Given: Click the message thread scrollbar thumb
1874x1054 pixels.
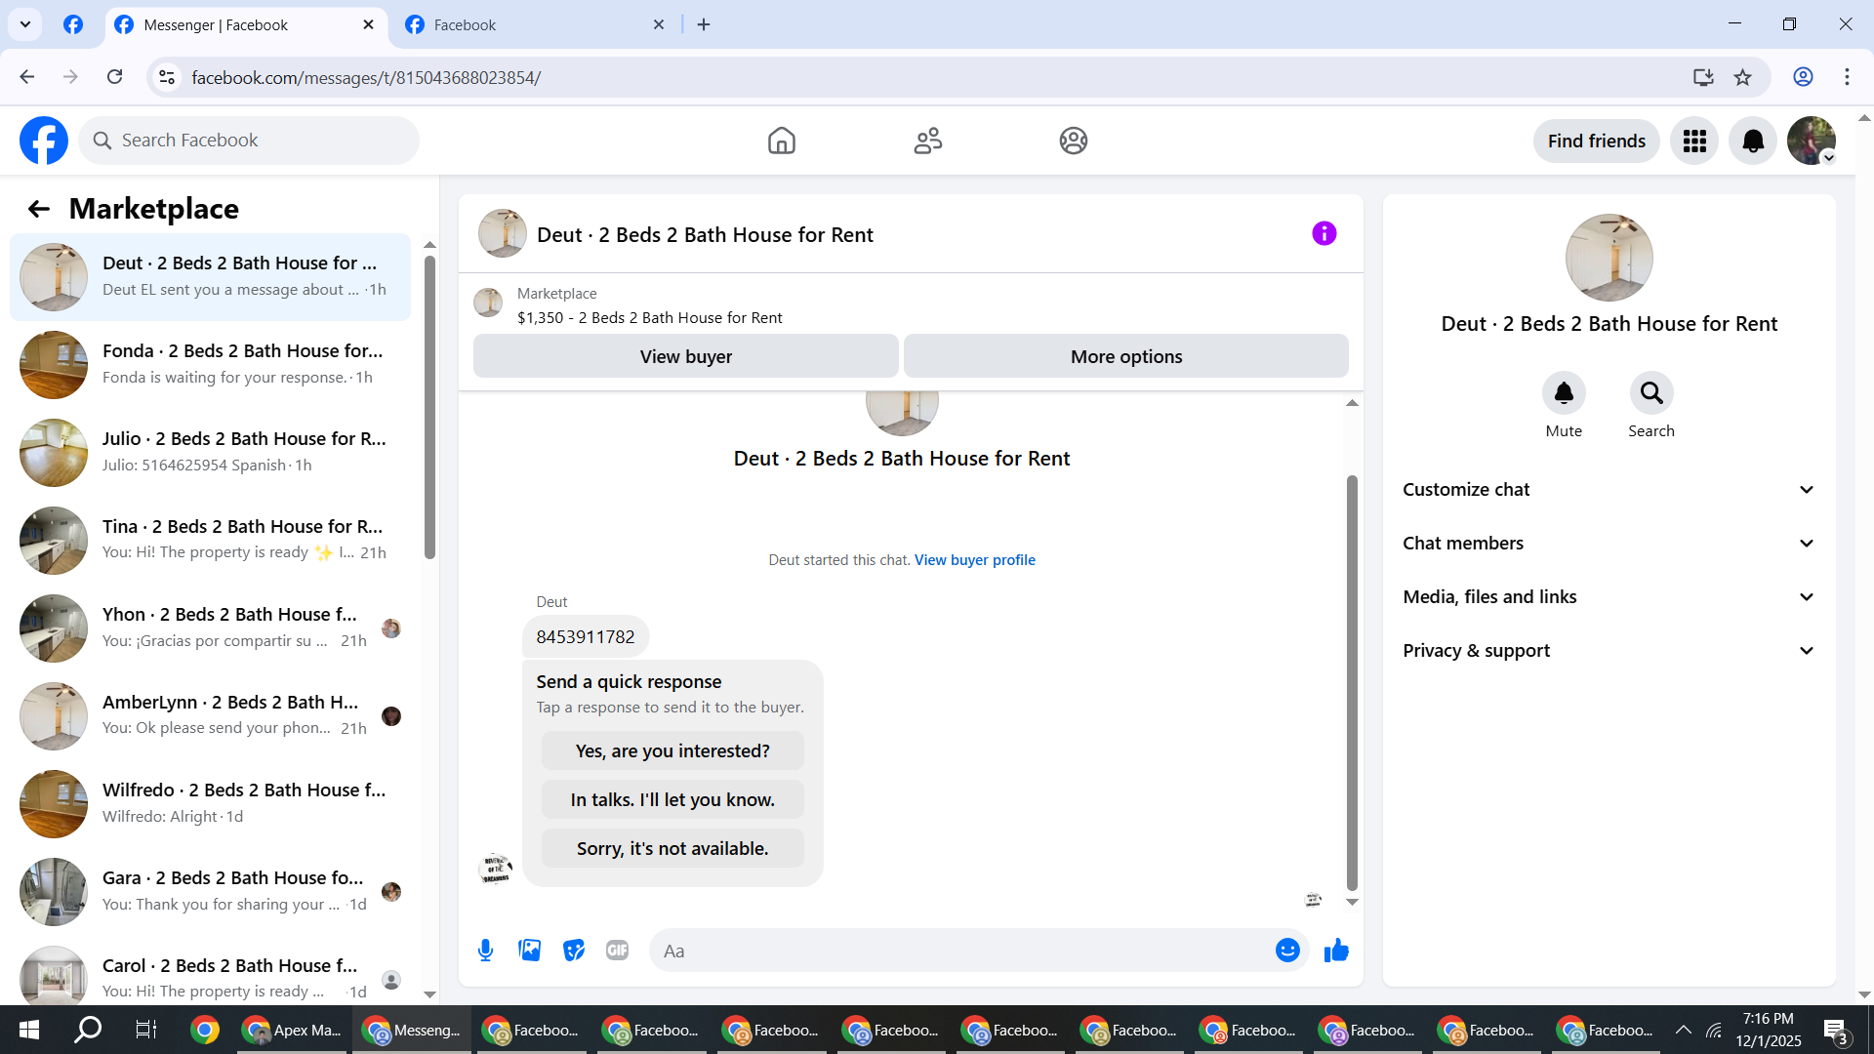Looking at the screenshot, I should pos(1352,683).
